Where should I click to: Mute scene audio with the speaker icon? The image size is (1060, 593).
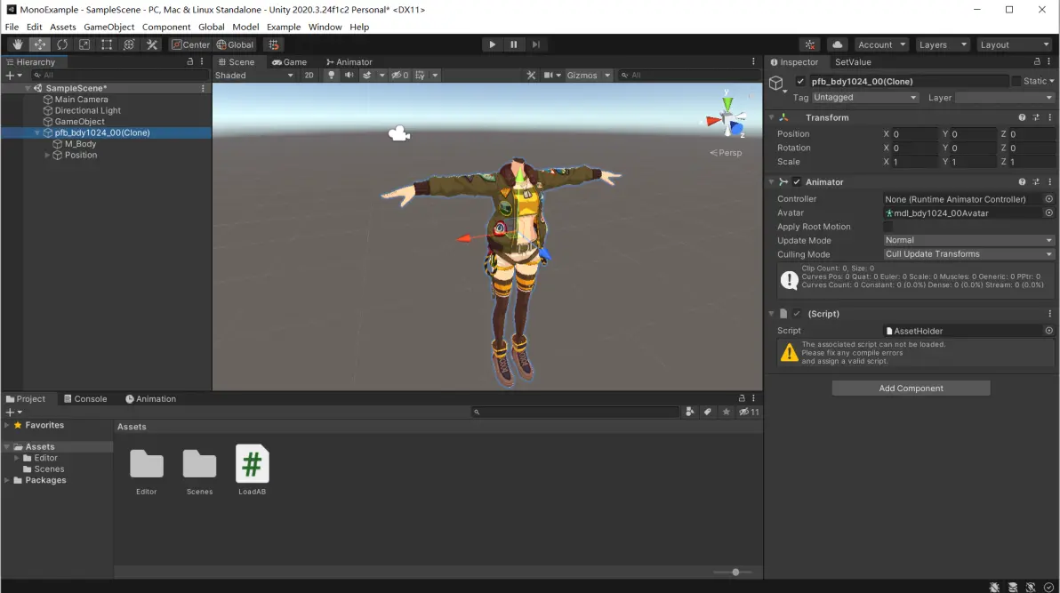[349, 76]
